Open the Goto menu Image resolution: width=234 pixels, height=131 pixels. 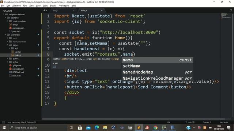tap(38, 6)
